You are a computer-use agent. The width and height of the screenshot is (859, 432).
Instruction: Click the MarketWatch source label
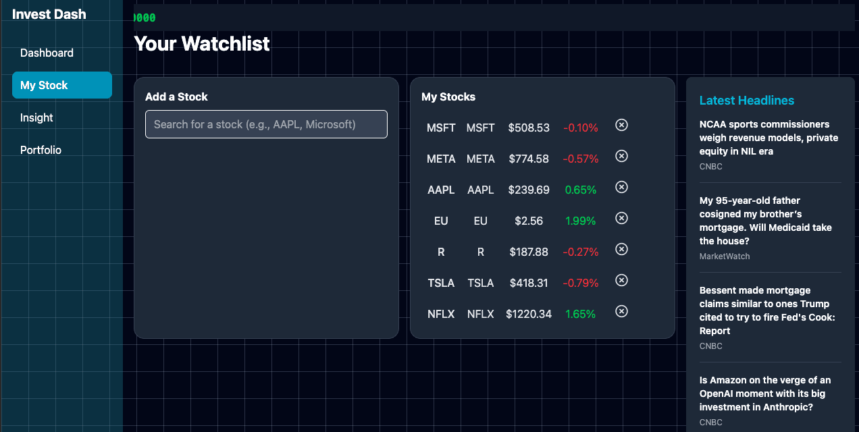pyautogui.click(x=725, y=256)
